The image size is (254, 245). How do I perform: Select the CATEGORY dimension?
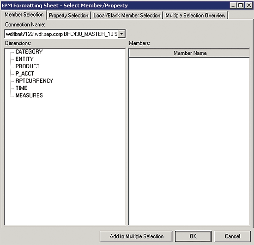[x=29, y=52]
